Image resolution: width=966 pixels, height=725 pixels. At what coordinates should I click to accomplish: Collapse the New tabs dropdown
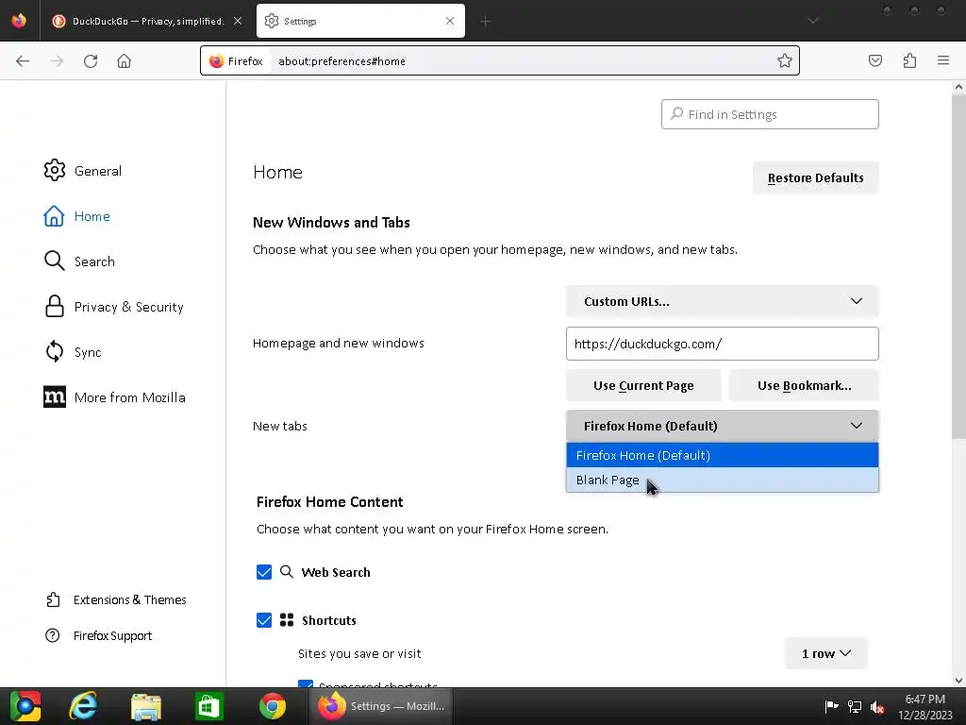click(722, 426)
